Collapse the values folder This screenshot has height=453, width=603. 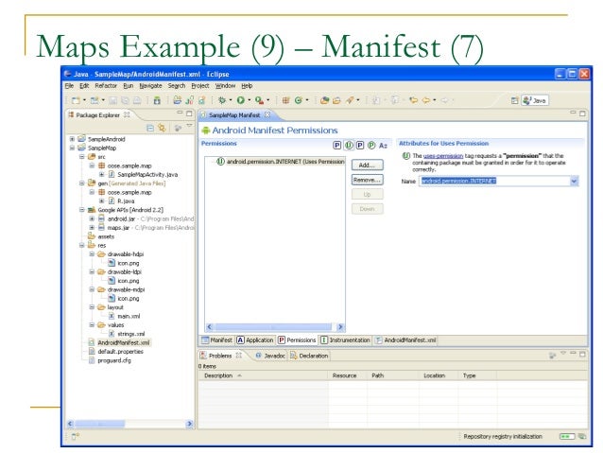coord(92,324)
